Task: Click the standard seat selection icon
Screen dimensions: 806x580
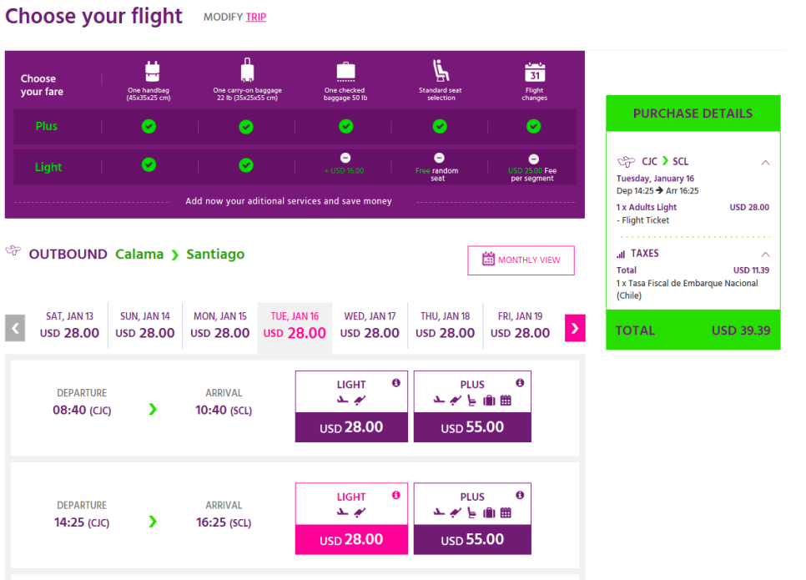Action: (x=441, y=71)
